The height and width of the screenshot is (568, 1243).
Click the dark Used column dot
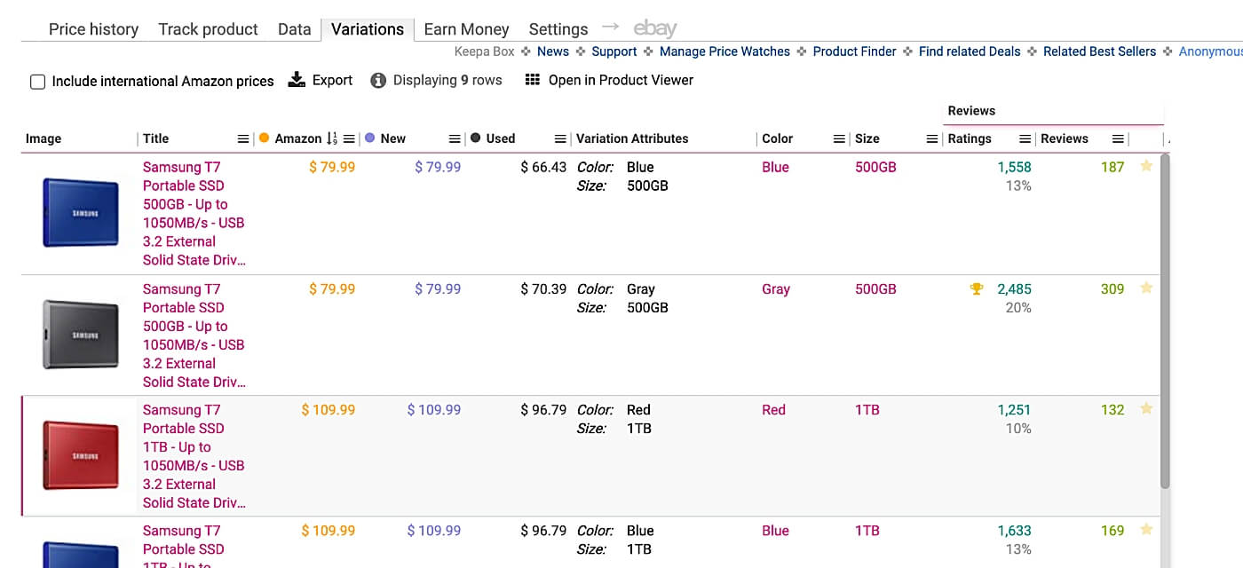tap(475, 138)
